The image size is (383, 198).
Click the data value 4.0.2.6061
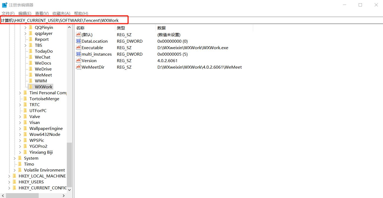(167, 61)
